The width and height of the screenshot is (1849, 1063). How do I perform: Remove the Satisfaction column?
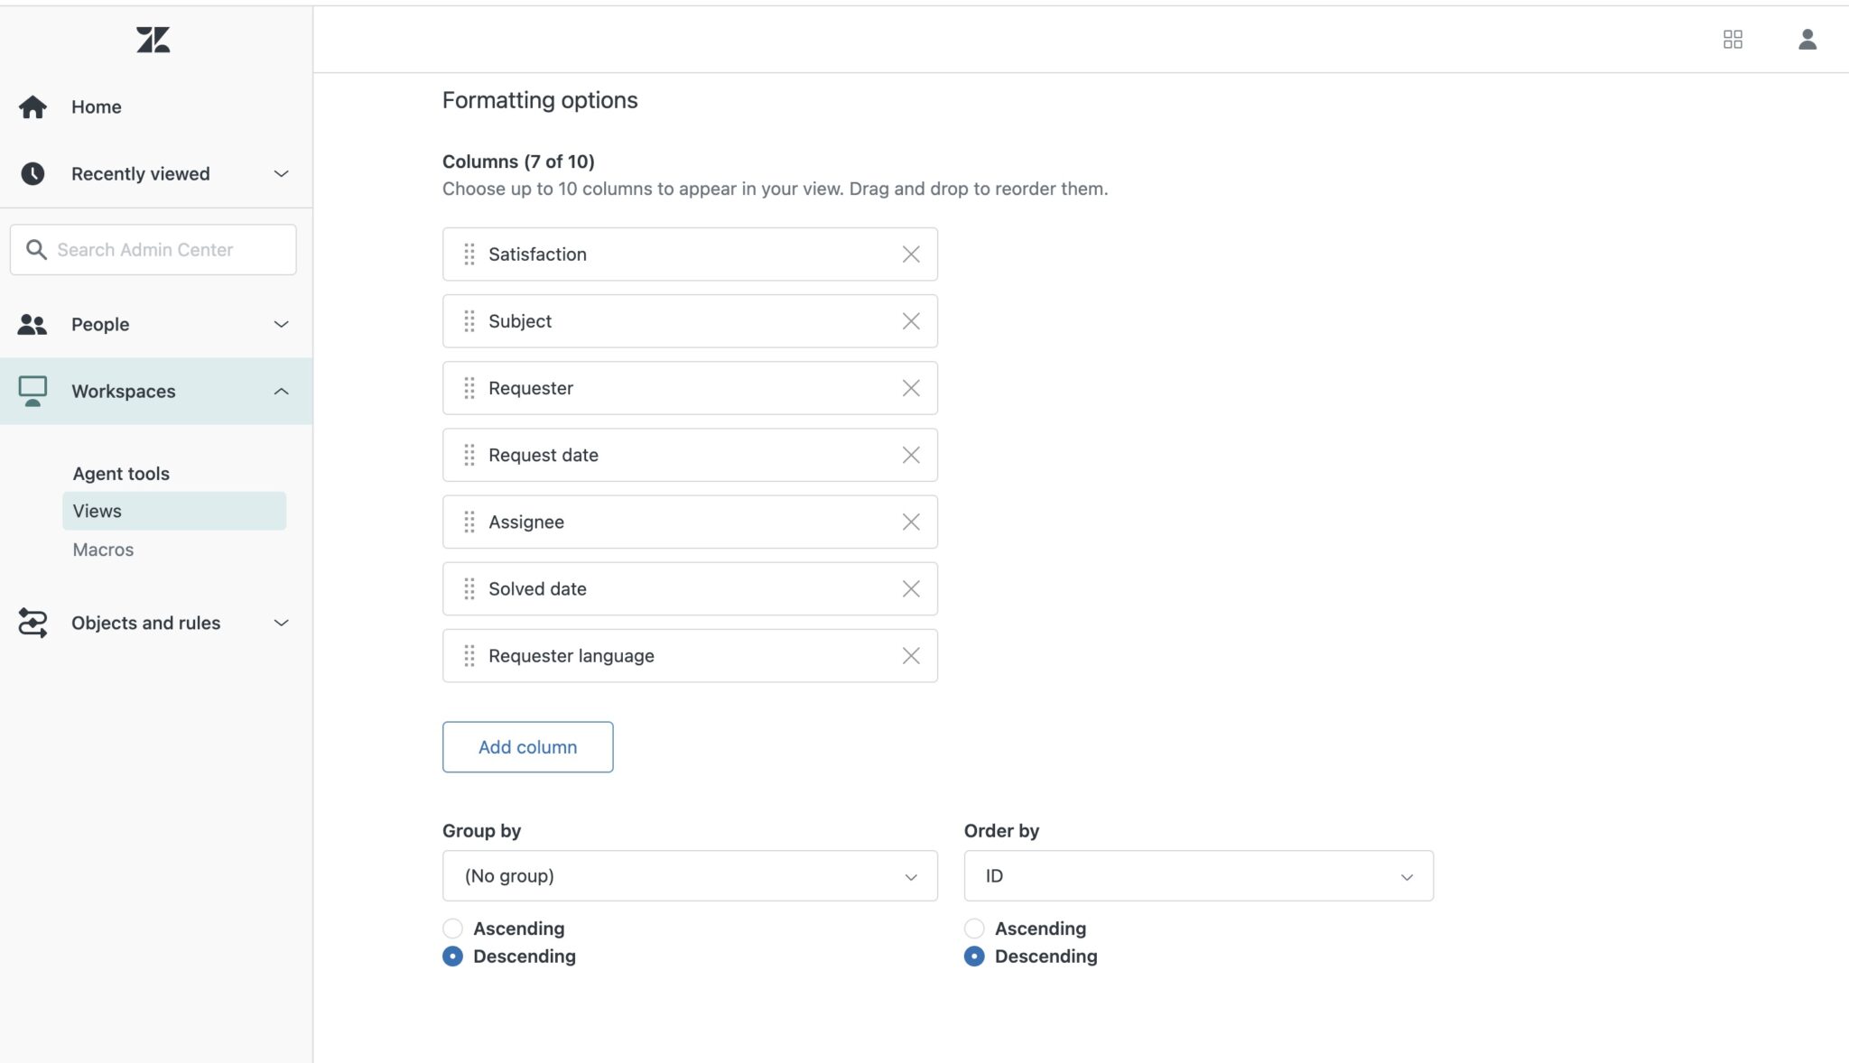click(910, 254)
